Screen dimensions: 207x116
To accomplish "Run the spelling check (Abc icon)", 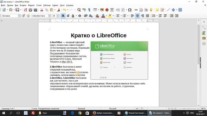I will [x=84, y=10].
